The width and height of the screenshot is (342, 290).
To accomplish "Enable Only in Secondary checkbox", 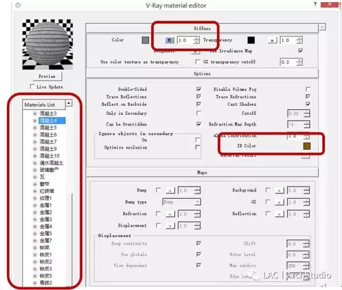I will click(x=198, y=113).
